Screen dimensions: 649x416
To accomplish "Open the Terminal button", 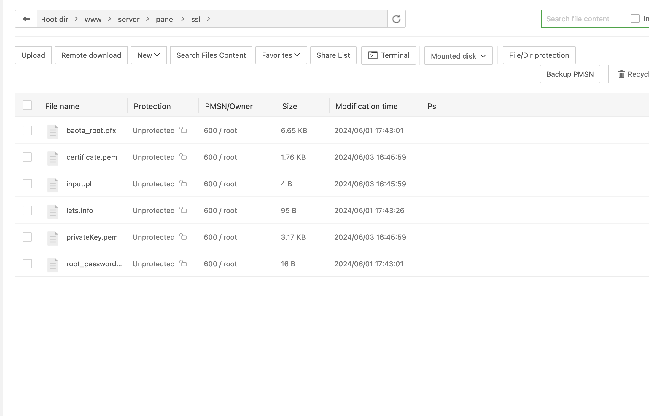I will click(x=388, y=55).
